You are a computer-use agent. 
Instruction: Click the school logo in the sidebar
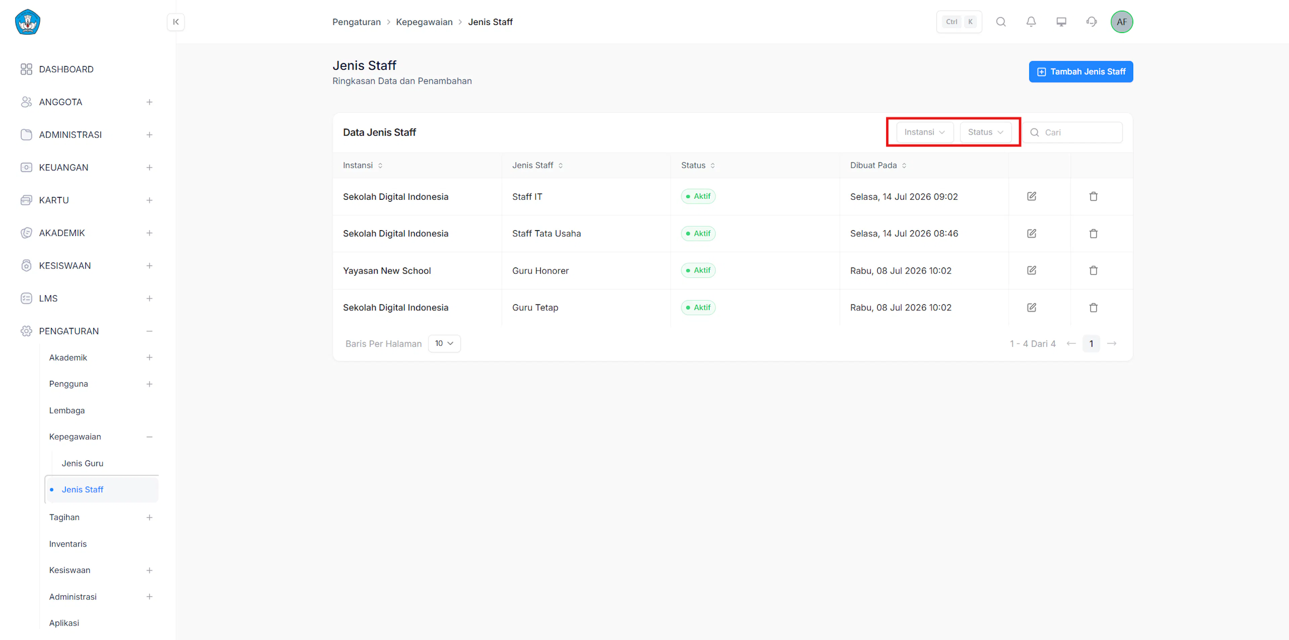pyautogui.click(x=28, y=22)
